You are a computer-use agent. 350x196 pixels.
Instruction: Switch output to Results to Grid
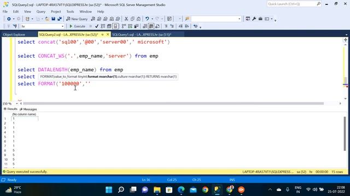(x=151, y=26)
